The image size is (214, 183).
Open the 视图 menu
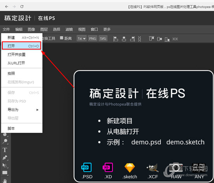tap(82, 29)
